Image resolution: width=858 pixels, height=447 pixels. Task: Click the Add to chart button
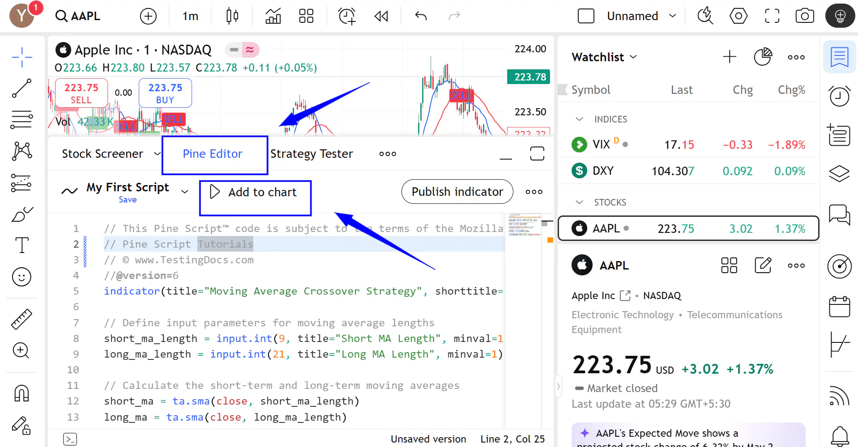coord(254,192)
